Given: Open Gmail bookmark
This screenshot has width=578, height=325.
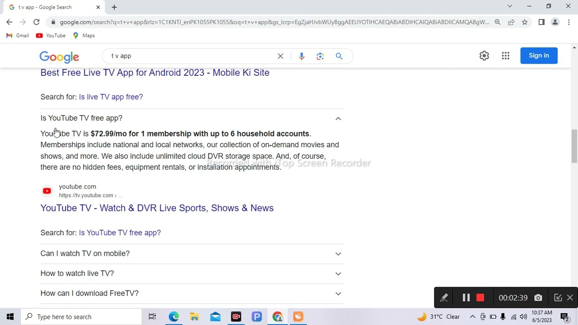Looking at the screenshot, I should (18, 36).
